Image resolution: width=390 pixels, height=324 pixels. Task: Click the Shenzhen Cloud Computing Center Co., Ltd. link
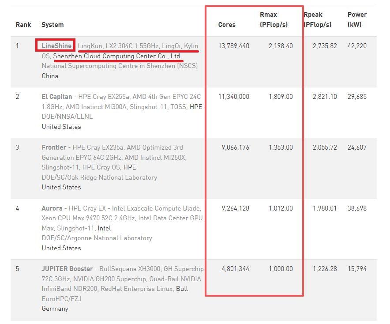(117, 56)
